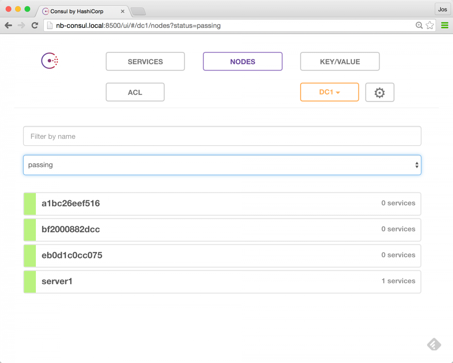The width and height of the screenshot is (453, 363).
Task: Click the green status bar for a1bc26eef516
Action: [29, 204]
